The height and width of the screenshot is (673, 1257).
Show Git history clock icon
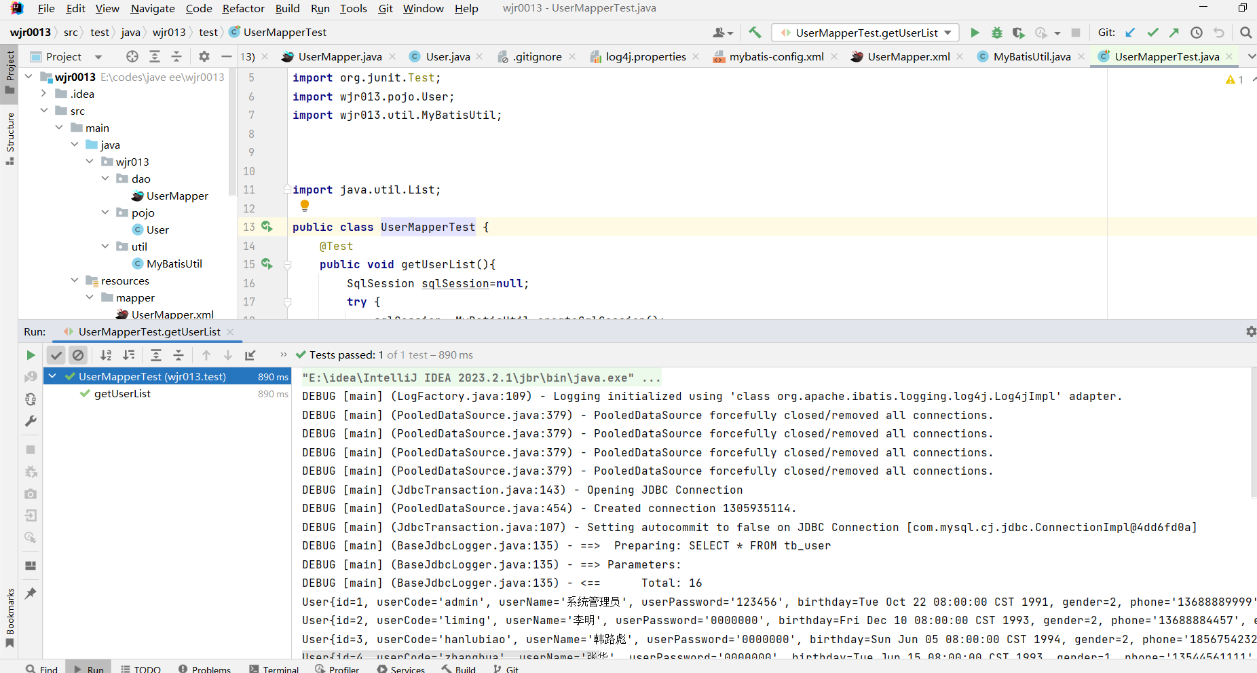(x=1197, y=33)
